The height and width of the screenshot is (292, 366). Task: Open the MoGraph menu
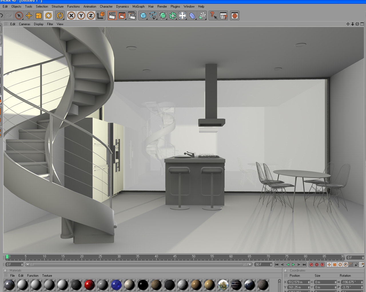pos(138,7)
